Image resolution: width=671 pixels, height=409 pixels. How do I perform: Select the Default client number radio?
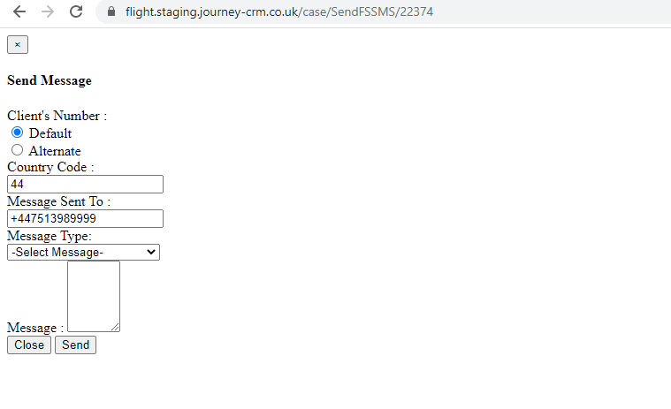coord(17,133)
